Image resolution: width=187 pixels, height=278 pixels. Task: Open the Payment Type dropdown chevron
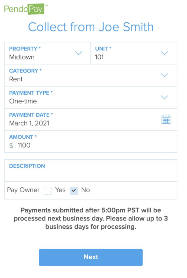(x=164, y=97)
